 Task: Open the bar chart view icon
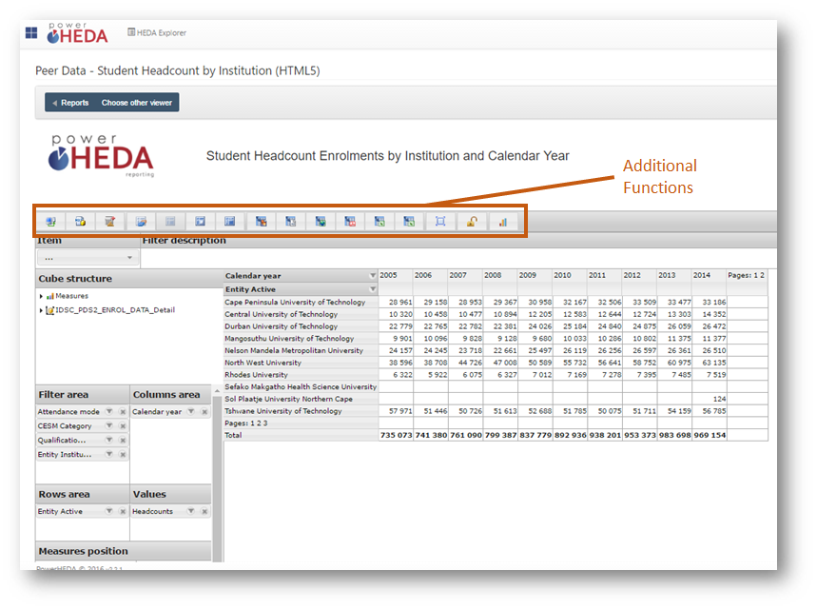[503, 222]
